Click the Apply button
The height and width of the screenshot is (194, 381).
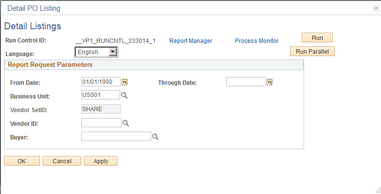(101, 161)
